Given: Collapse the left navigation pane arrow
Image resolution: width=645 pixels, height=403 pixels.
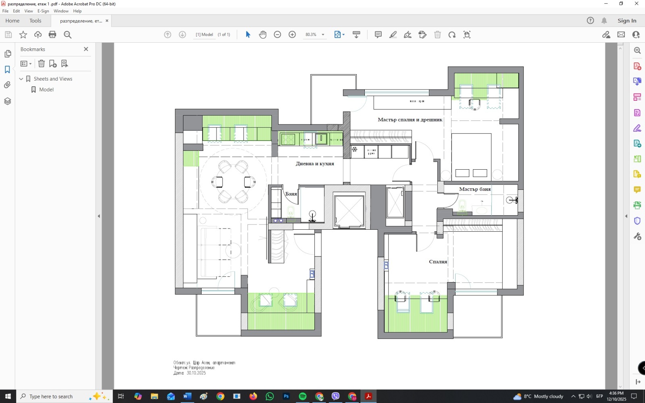Looking at the screenshot, I should pos(99,216).
